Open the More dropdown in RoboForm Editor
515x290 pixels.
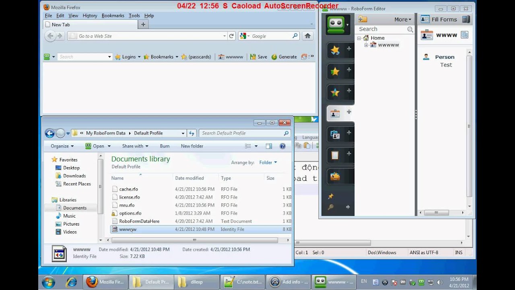point(403,19)
